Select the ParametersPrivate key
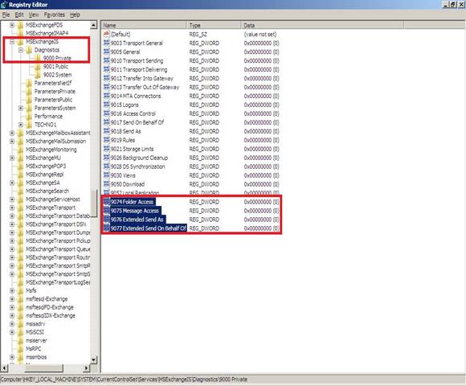Screen dimensions: 466x386 [x=55, y=92]
